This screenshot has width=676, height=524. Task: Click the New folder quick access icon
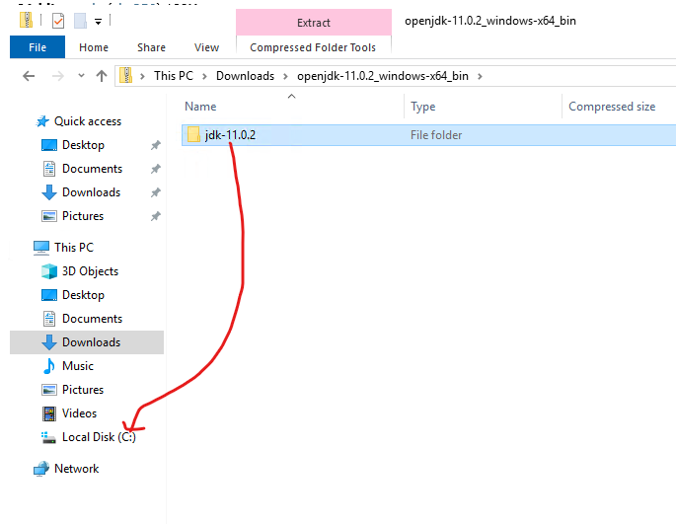click(x=80, y=21)
